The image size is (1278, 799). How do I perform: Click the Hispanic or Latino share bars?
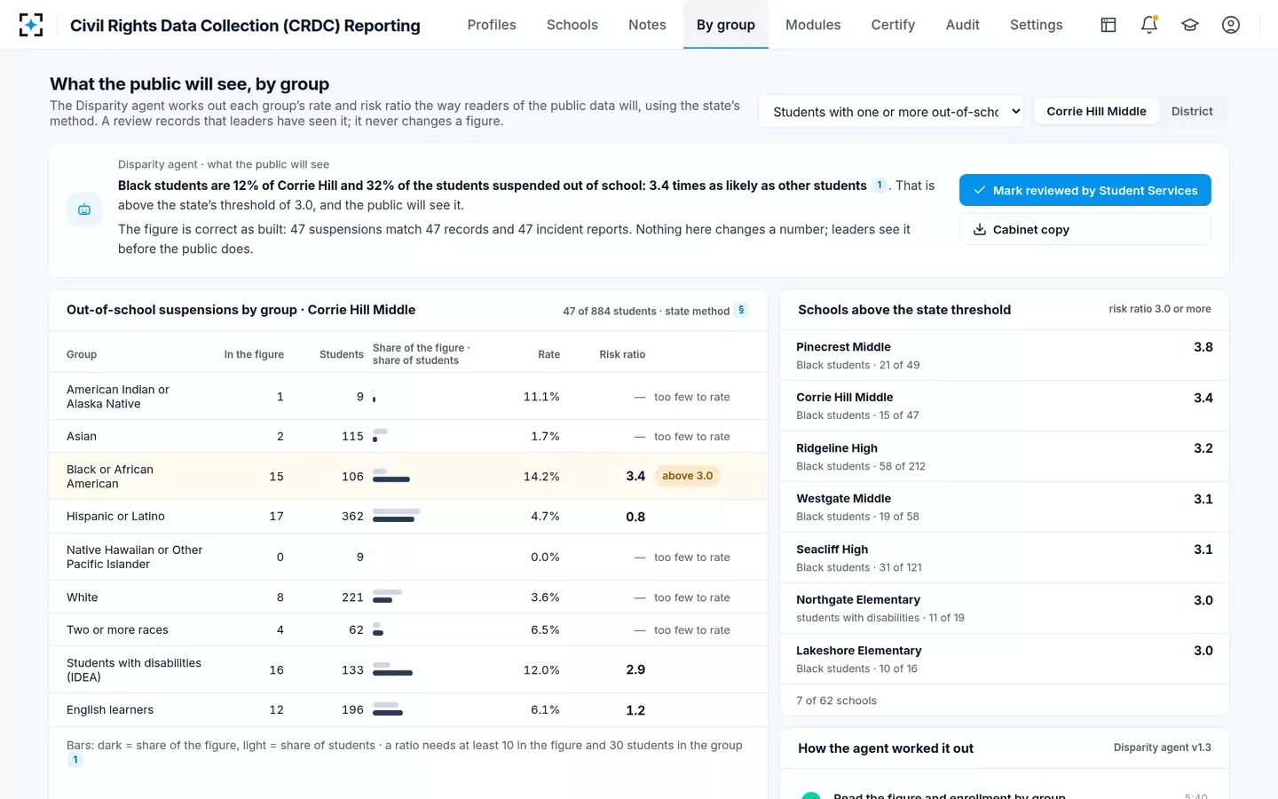[x=397, y=516]
